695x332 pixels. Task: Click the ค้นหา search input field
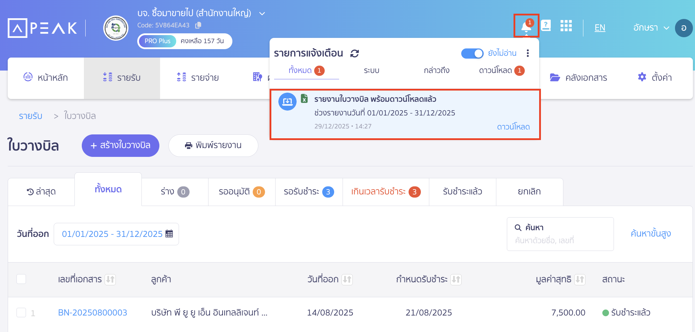560,234
